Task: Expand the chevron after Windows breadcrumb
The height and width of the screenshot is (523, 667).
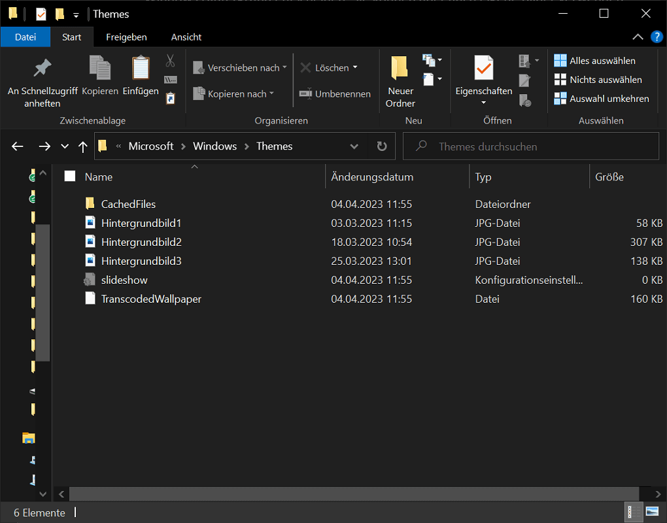Action: [247, 146]
